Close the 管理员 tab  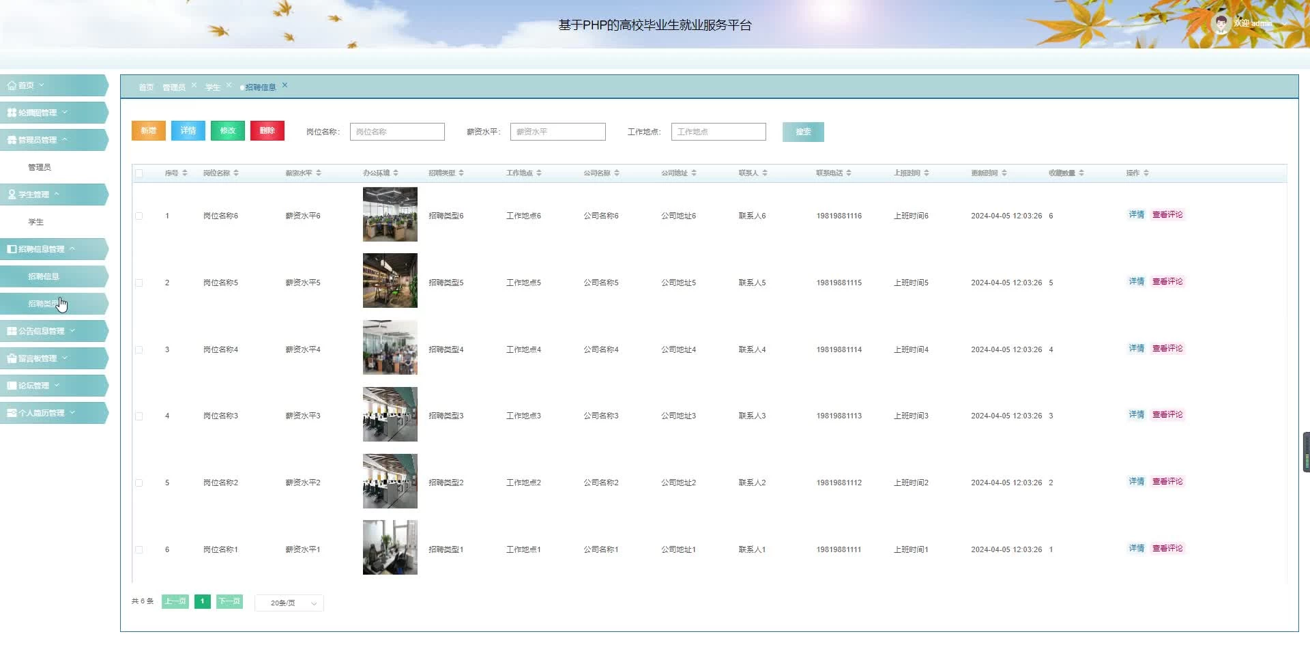(x=194, y=85)
